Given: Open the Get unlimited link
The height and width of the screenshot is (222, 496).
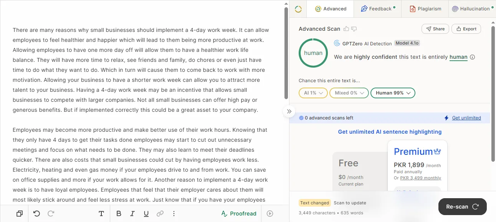Looking at the screenshot, I should click(466, 118).
